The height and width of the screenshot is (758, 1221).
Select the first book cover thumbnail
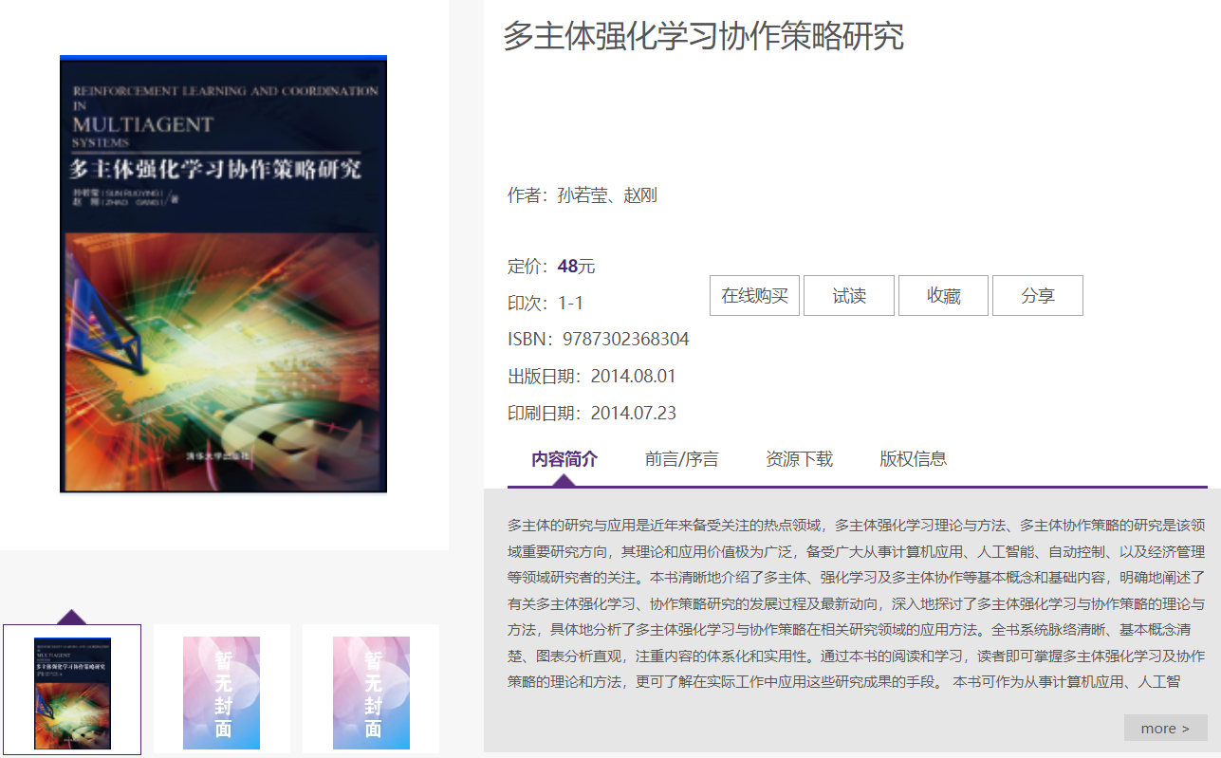(x=72, y=690)
